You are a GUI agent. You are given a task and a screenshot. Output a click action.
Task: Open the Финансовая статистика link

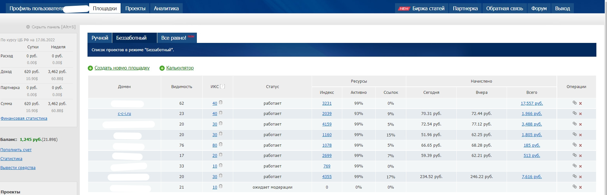[x=24, y=118]
